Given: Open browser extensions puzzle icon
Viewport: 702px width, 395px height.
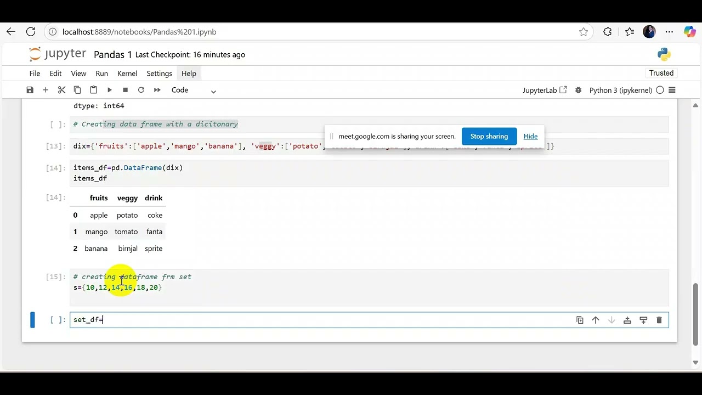Looking at the screenshot, I should (x=607, y=32).
